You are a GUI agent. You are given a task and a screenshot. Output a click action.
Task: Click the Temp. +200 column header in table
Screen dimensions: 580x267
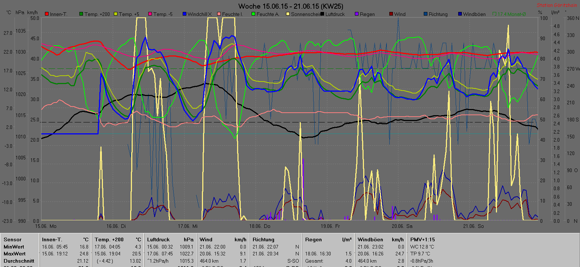tap(109, 239)
